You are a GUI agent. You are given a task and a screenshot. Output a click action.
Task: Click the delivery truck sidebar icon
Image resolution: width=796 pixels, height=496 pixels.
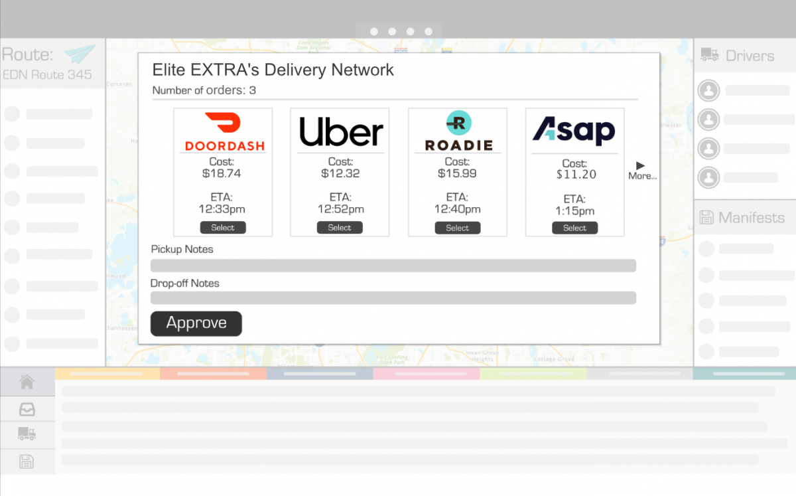27,435
